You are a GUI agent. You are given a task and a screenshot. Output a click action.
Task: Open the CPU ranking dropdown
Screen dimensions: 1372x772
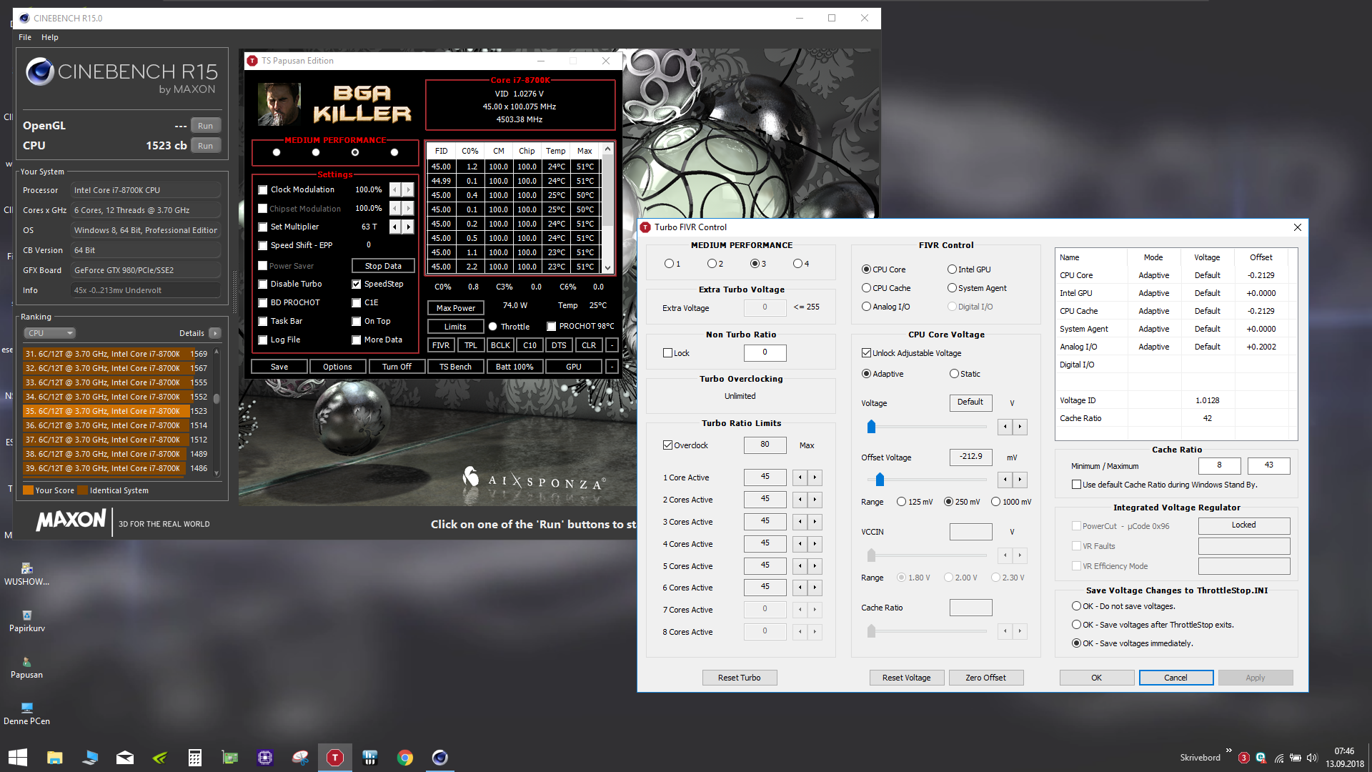click(x=50, y=333)
